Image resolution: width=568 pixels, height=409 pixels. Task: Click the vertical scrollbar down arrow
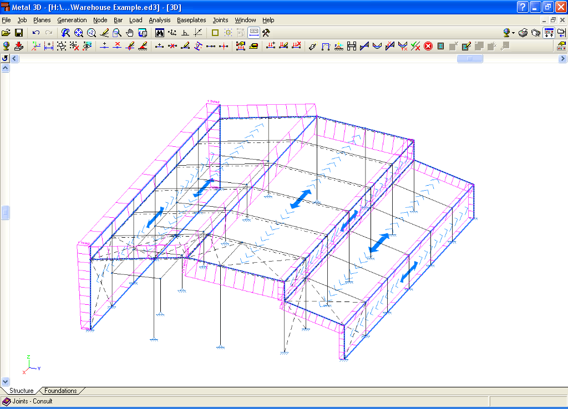click(5, 381)
